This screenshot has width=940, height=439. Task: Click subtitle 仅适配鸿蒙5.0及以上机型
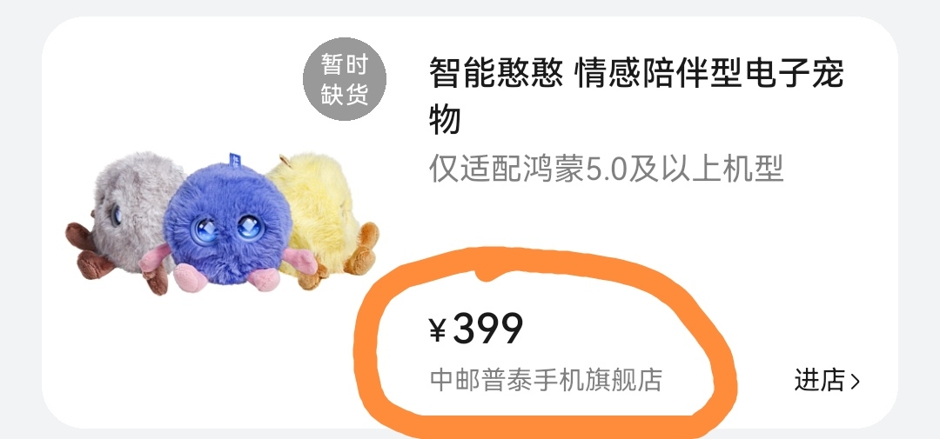click(606, 169)
